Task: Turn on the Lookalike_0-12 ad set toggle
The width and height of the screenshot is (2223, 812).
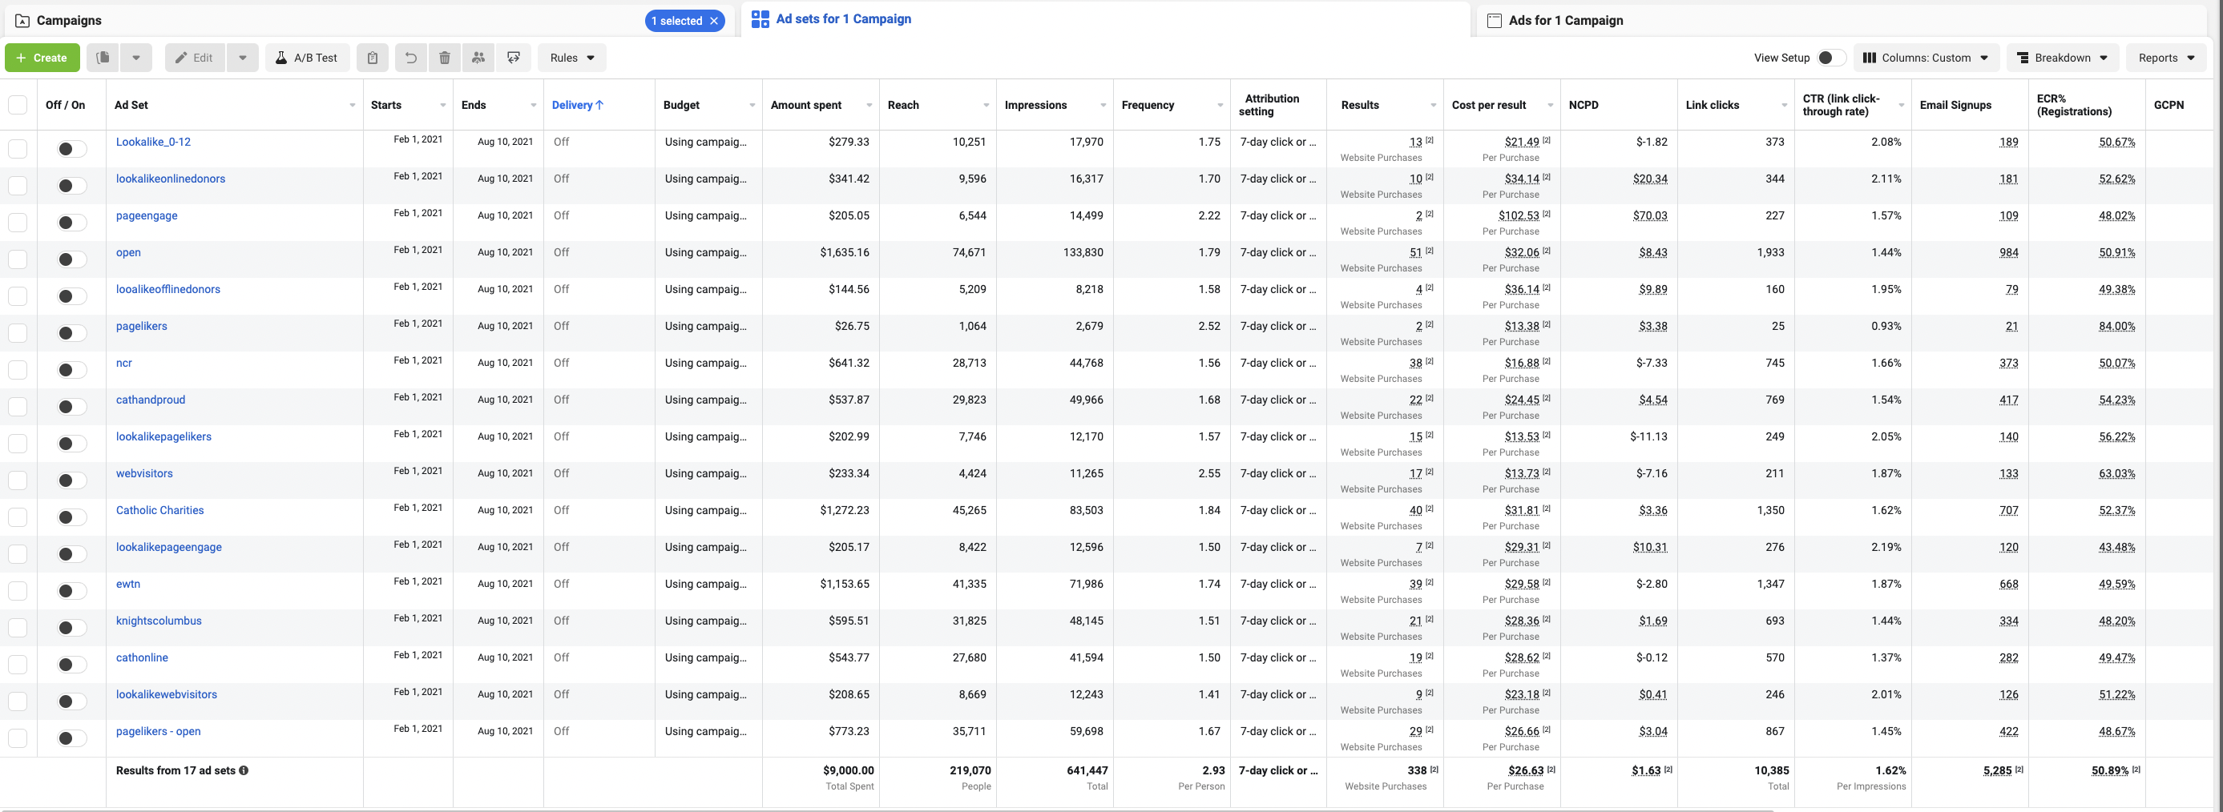Action: [71, 149]
